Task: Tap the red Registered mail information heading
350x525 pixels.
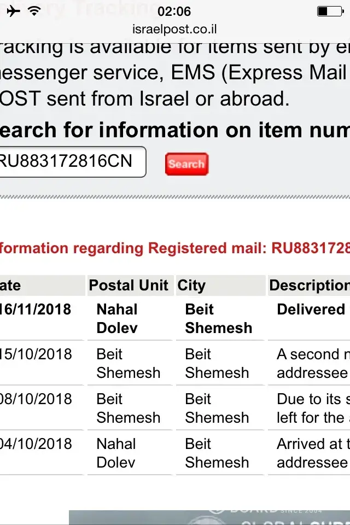Action: point(175,248)
